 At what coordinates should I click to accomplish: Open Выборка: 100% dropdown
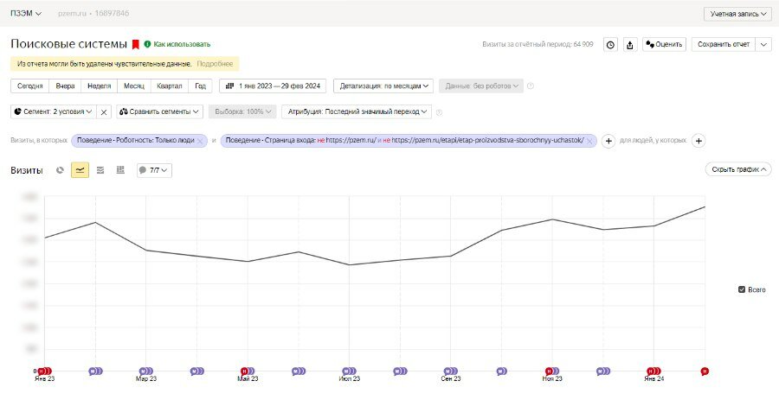tap(242, 112)
